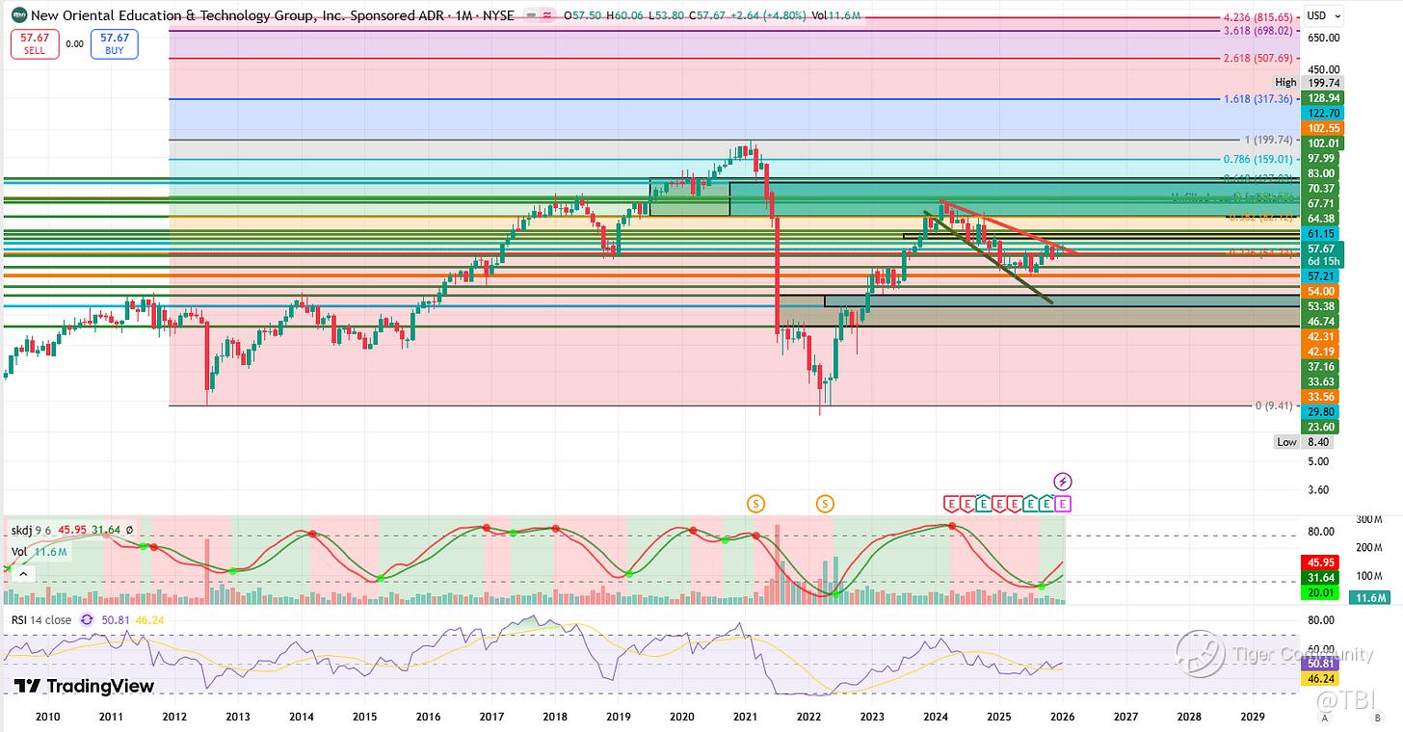Image resolution: width=1403 pixels, height=732 pixels.
Task: Click the 0 (9.41) Fibonacci label
Action: click(1274, 405)
